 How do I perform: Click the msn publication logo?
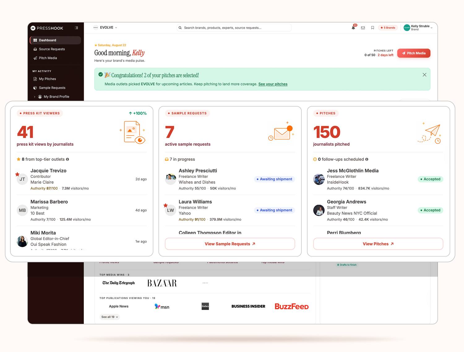(x=162, y=307)
